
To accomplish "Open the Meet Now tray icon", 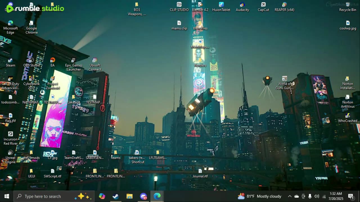I will click(303, 196).
